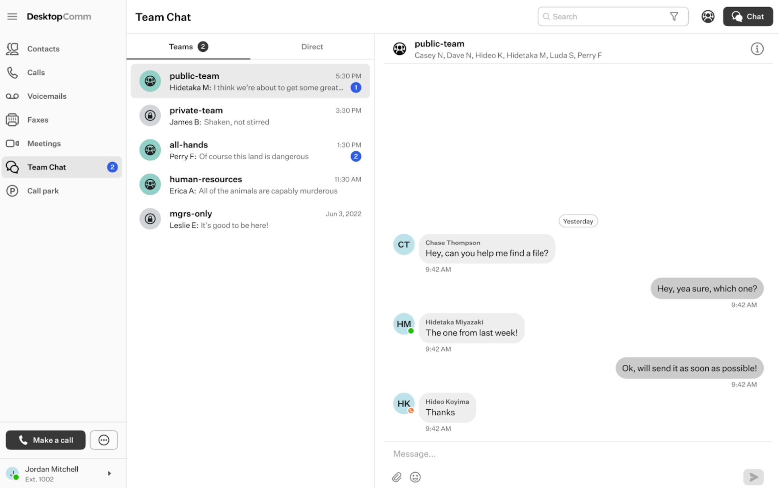Click the Make a call button

(45, 440)
